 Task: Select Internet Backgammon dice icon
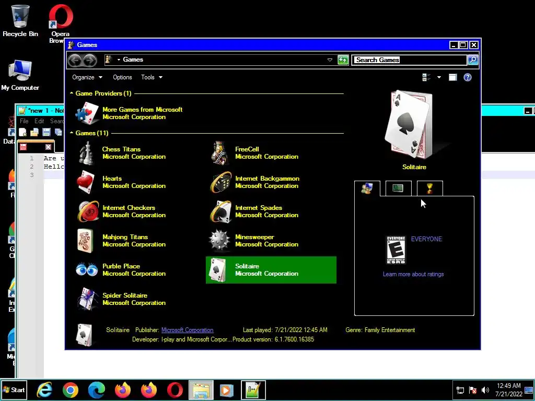click(220, 182)
